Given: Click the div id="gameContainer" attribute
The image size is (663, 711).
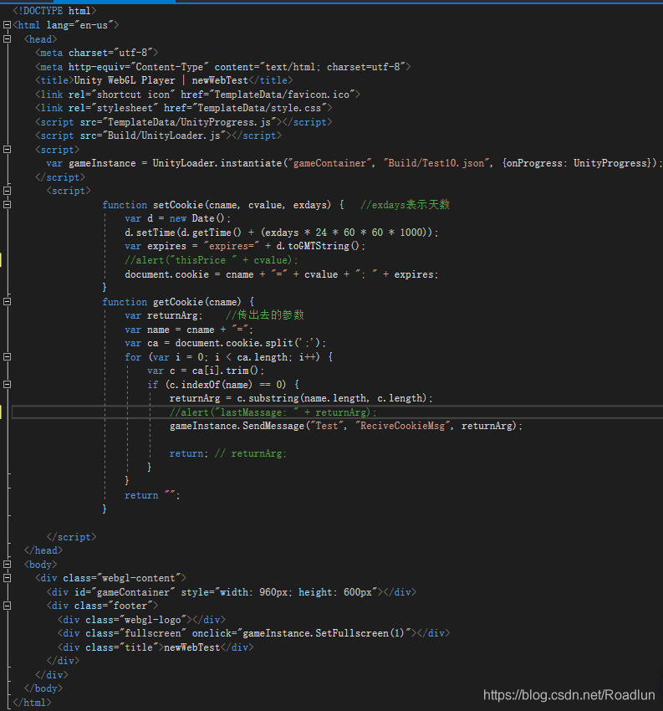Looking at the screenshot, I should coord(125,592).
